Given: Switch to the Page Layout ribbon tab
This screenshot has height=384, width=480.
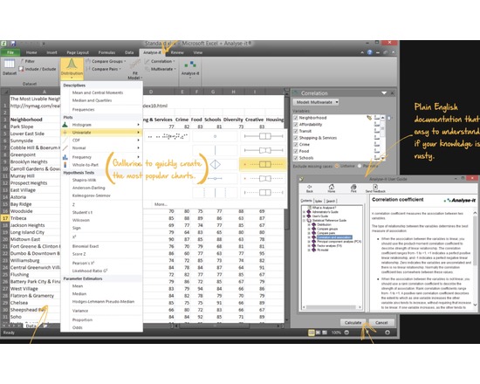Looking at the screenshot, I should click(78, 52).
